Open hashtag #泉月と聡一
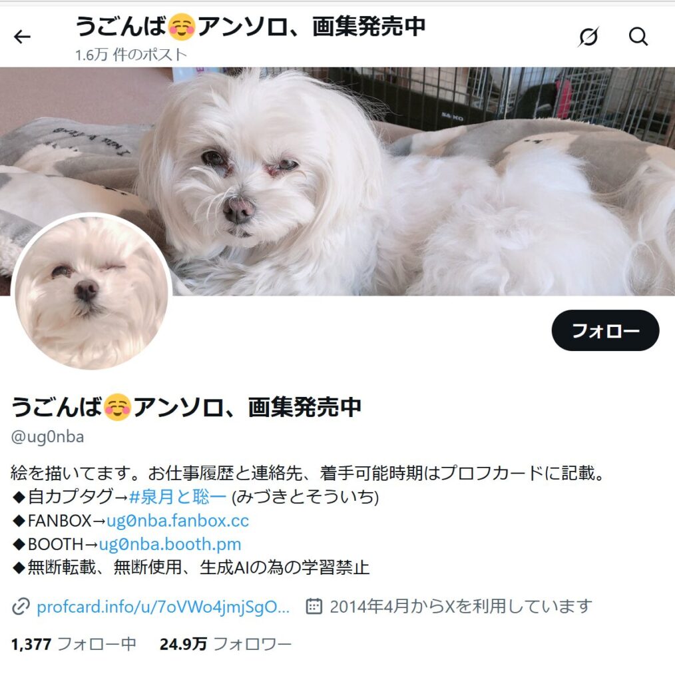Viewport: 675px width, 682px height. (178, 496)
